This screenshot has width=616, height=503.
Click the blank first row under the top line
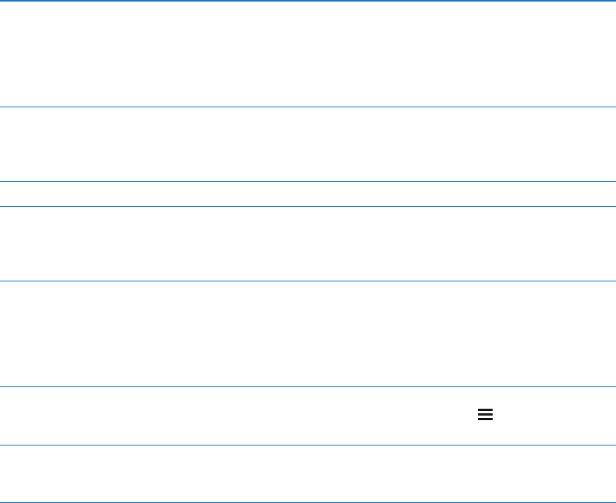point(308,54)
